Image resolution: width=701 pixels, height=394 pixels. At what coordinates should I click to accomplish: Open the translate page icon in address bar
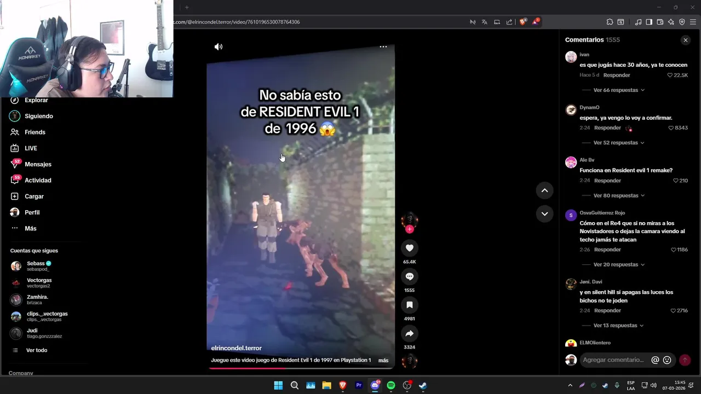pyautogui.click(x=484, y=22)
